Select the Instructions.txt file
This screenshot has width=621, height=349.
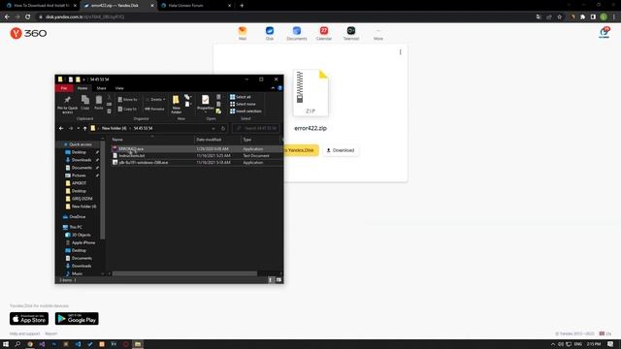197,155
